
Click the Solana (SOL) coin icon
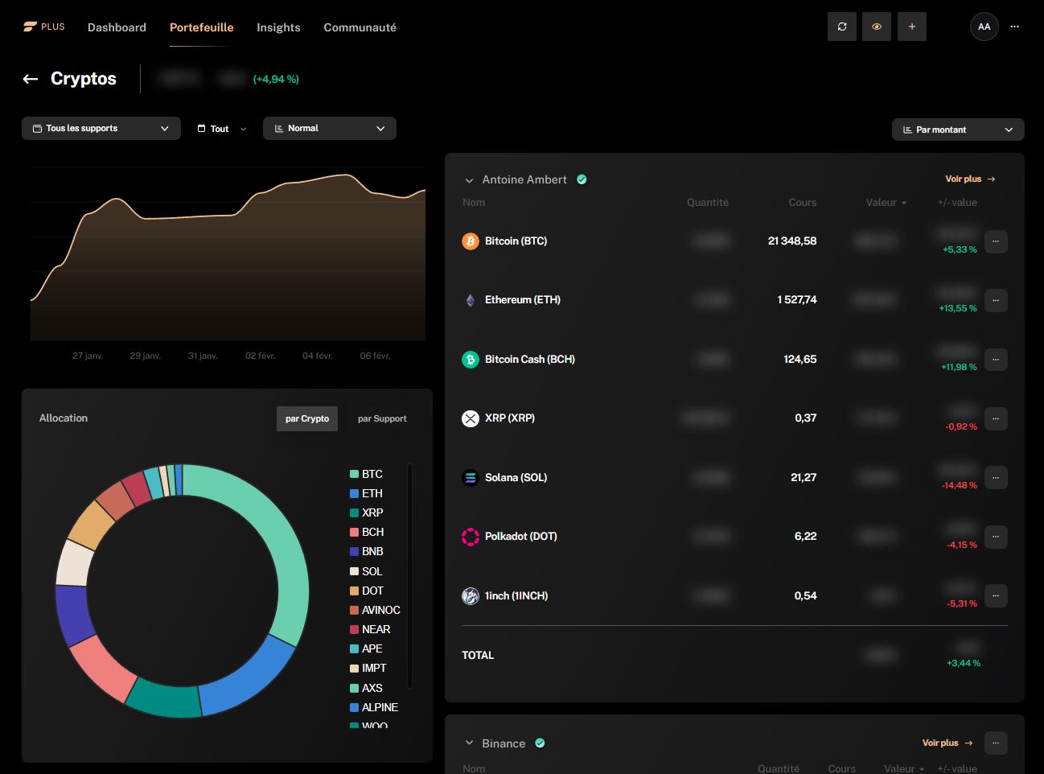(471, 478)
